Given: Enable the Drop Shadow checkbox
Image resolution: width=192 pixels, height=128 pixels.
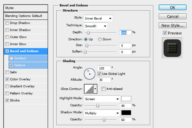Looking at the screenshot, I should 7,23.
